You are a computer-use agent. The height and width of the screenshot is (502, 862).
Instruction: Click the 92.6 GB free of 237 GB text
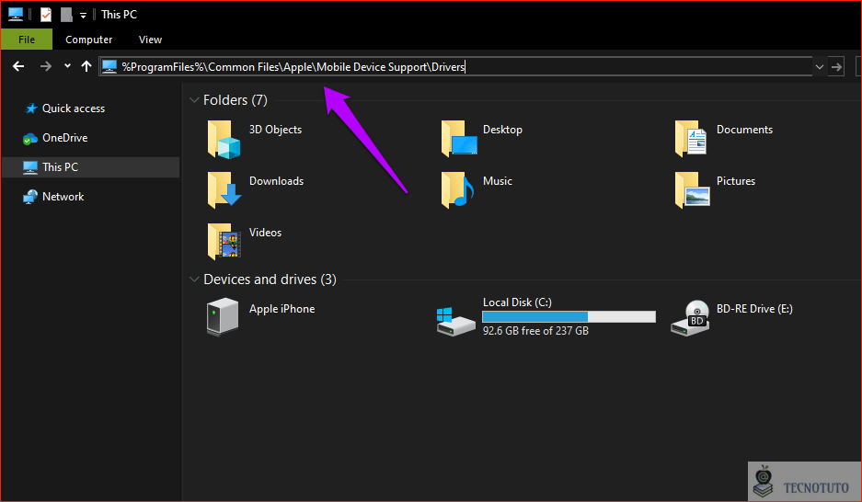tap(535, 331)
